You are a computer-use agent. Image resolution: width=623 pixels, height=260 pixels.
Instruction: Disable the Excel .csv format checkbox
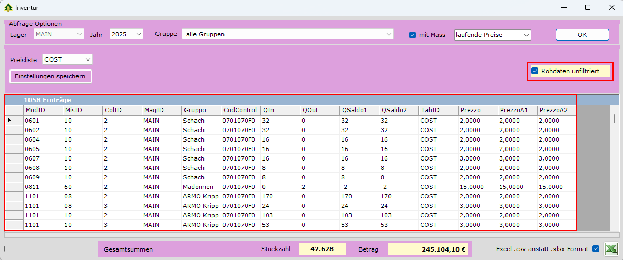coord(596,249)
